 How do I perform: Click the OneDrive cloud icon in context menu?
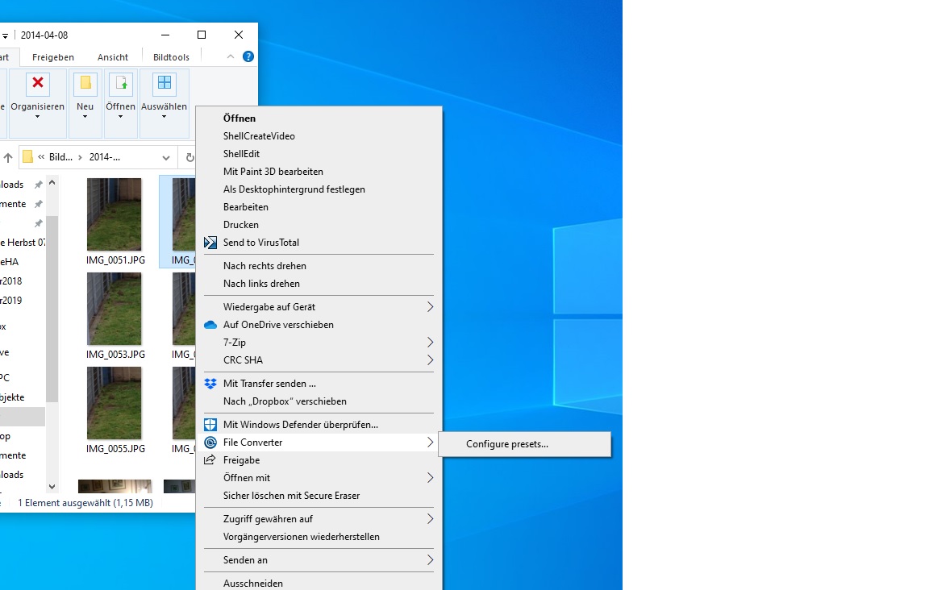pos(210,325)
